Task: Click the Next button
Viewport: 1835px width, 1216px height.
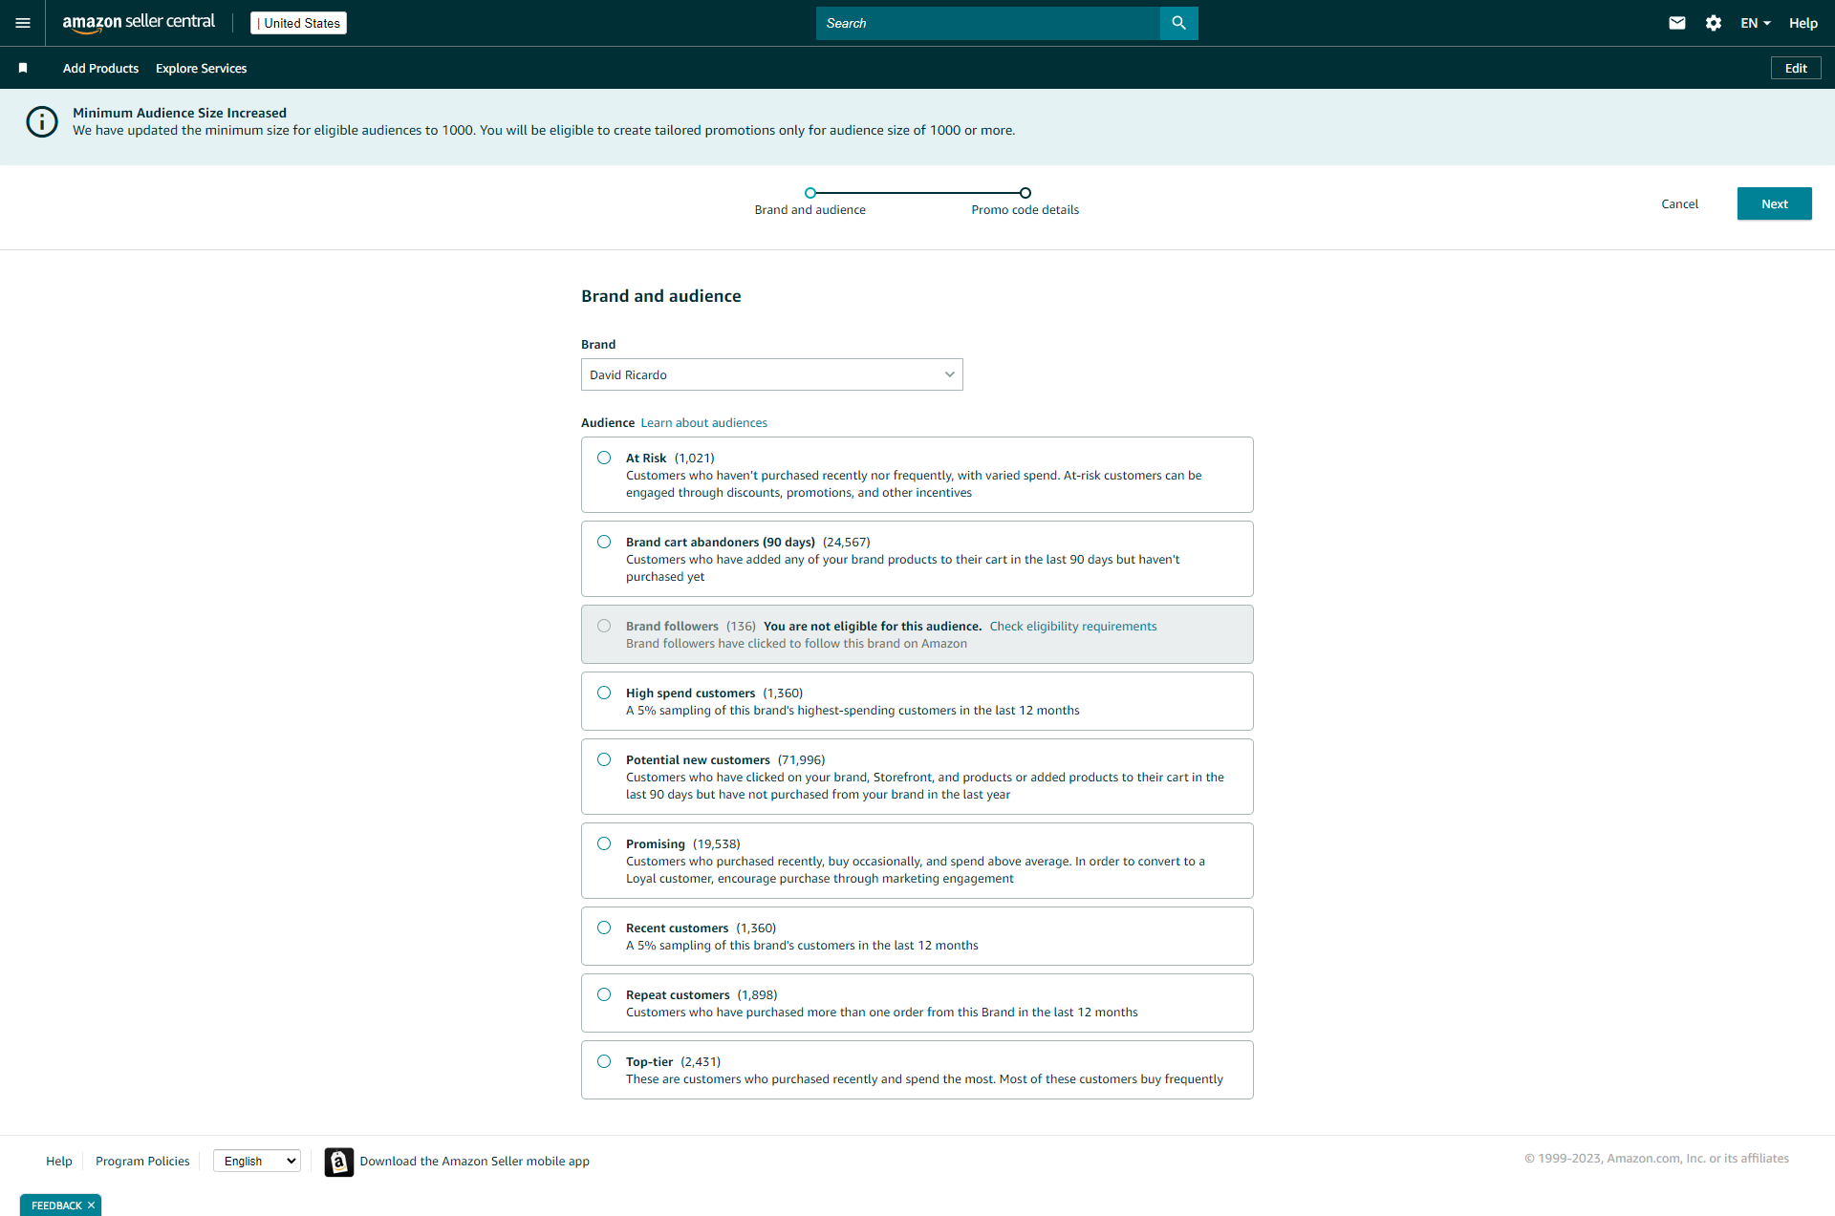Action: pos(1774,203)
